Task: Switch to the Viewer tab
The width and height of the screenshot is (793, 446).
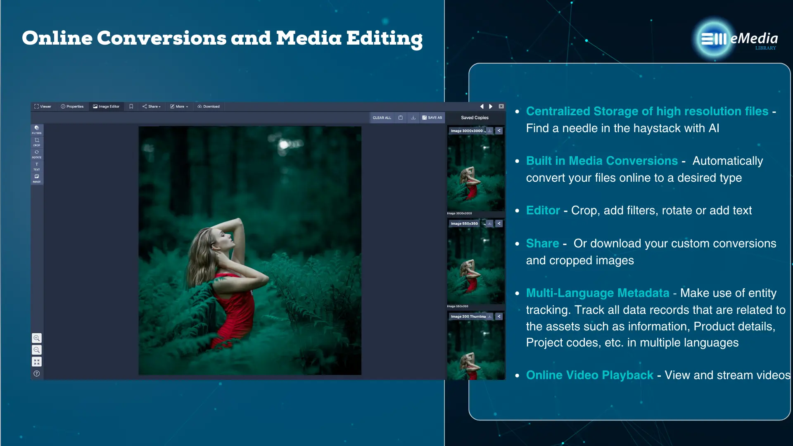Action: pyautogui.click(x=43, y=107)
